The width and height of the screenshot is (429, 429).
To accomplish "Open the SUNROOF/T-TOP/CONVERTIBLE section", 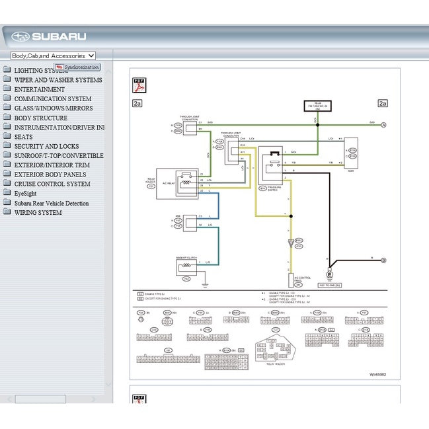I will 59,156.
